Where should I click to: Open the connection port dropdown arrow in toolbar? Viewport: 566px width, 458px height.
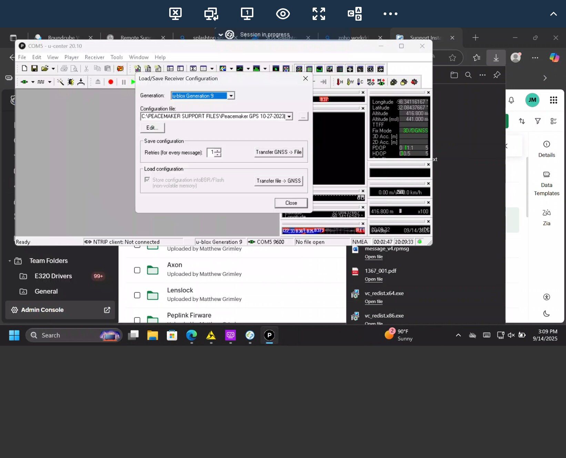click(x=33, y=82)
